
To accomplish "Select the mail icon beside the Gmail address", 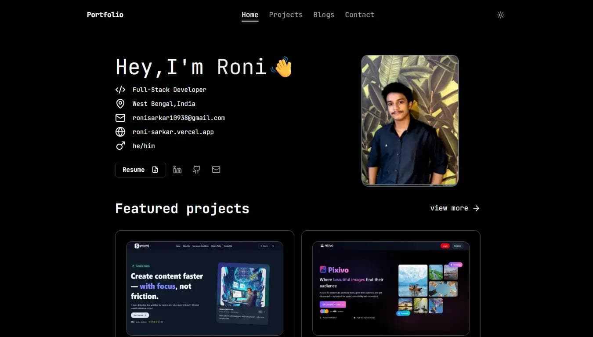I will coord(120,117).
